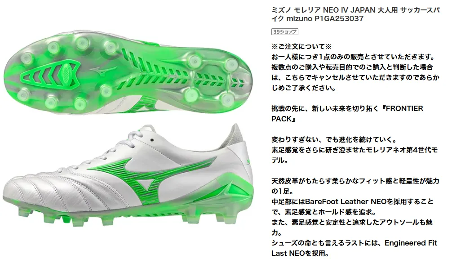Click the ※ご注文について※ heading
Image resolution: width=452 pixels, height=259 pixels.
click(301, 46)
